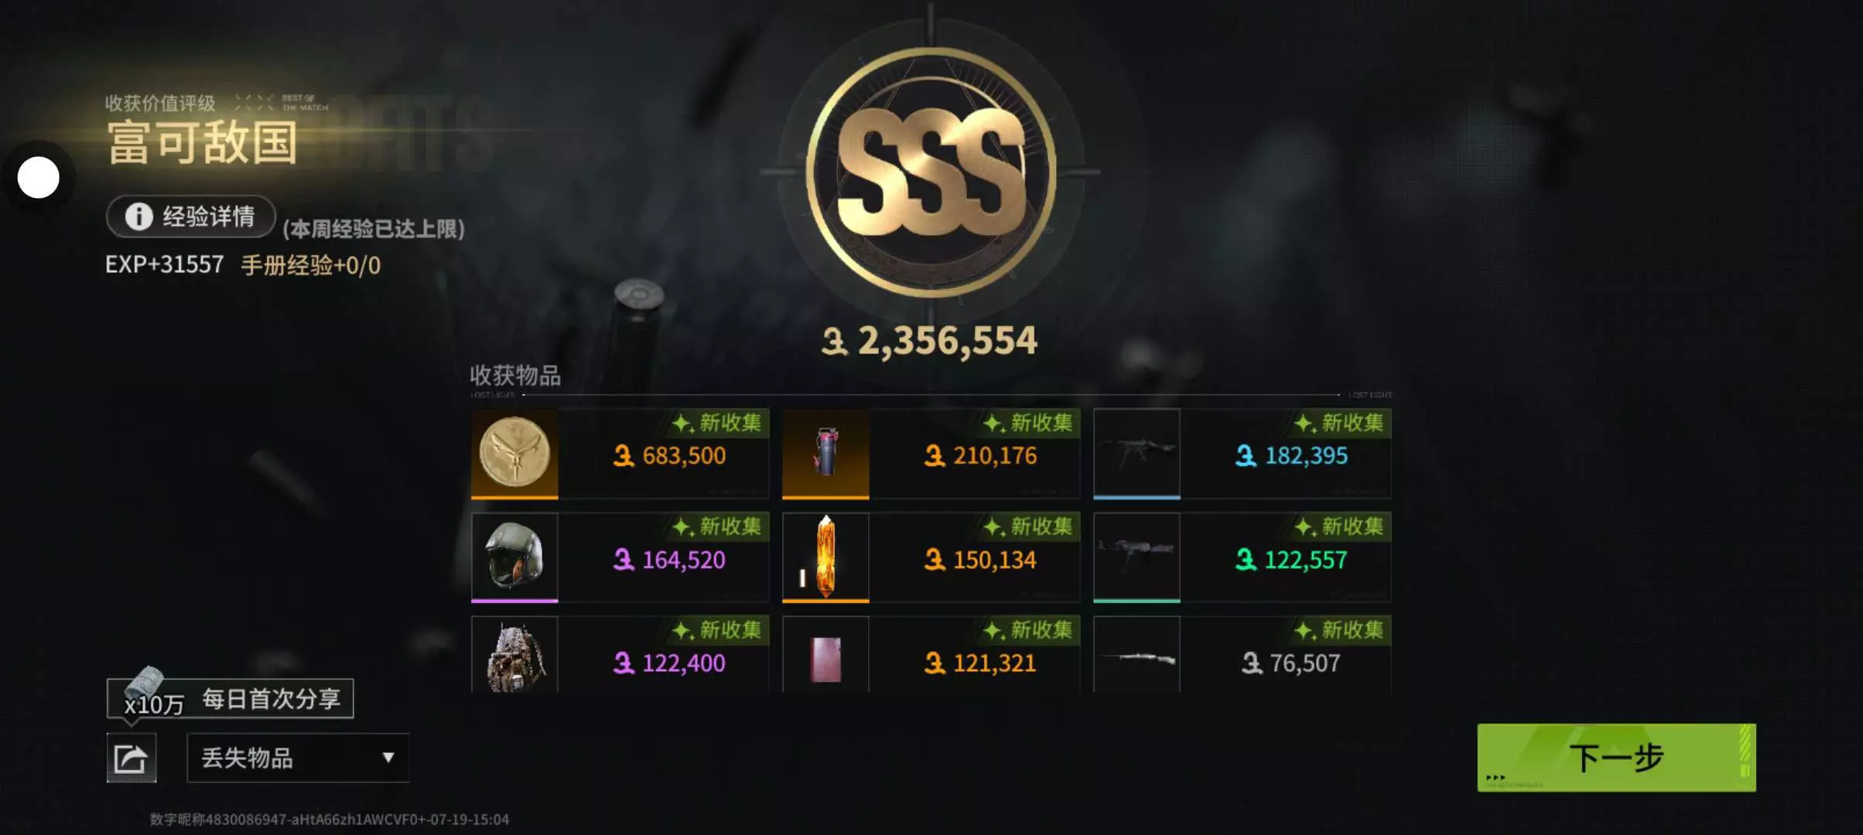Click the 下一步 button
The width and height of the screenshot is (1863, 835).
1616,758
